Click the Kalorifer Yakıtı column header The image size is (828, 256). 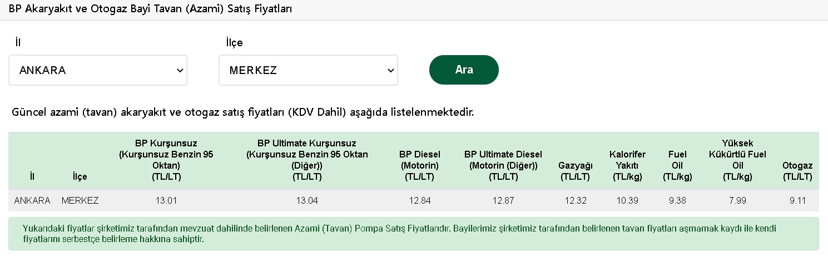coord(627,165)
